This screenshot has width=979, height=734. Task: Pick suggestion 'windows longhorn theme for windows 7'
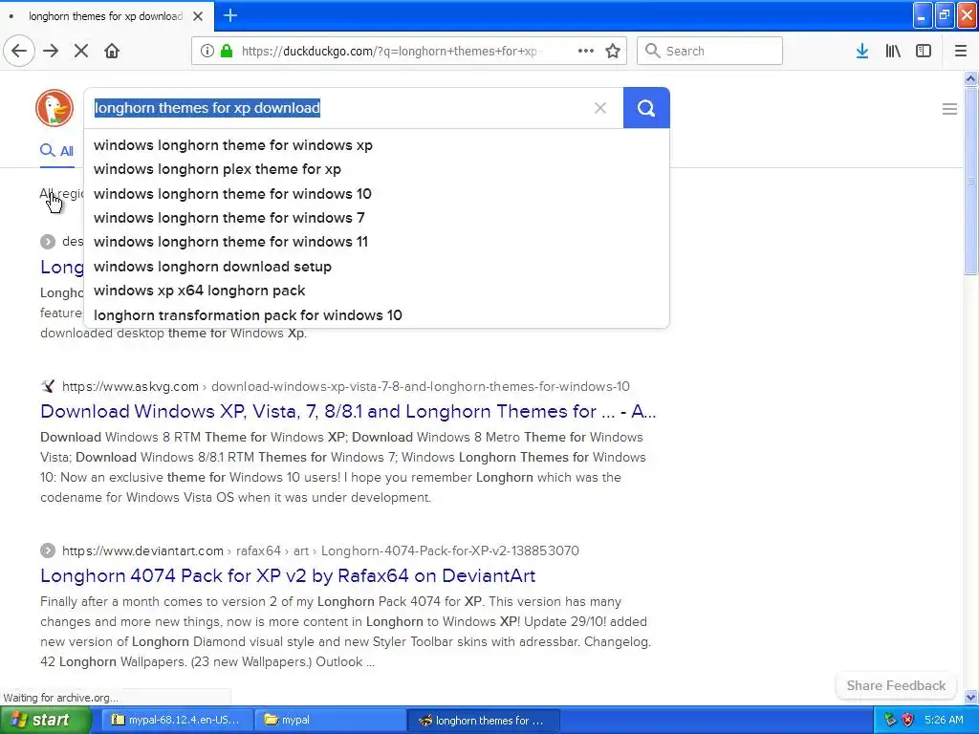[x=377, y=218]
